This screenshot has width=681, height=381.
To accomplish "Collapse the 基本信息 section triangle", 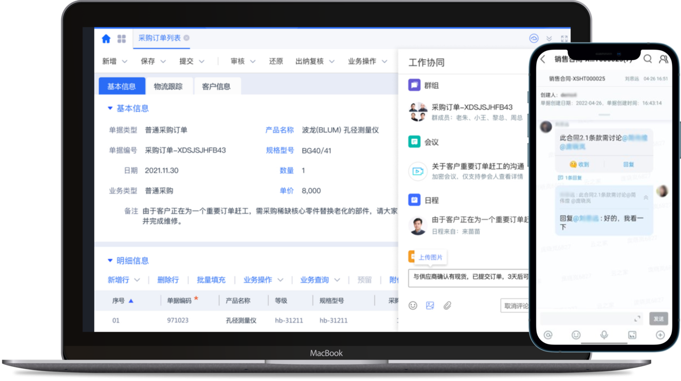I will (110, 108).
